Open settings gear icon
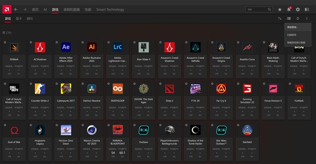 click(298, 9)
